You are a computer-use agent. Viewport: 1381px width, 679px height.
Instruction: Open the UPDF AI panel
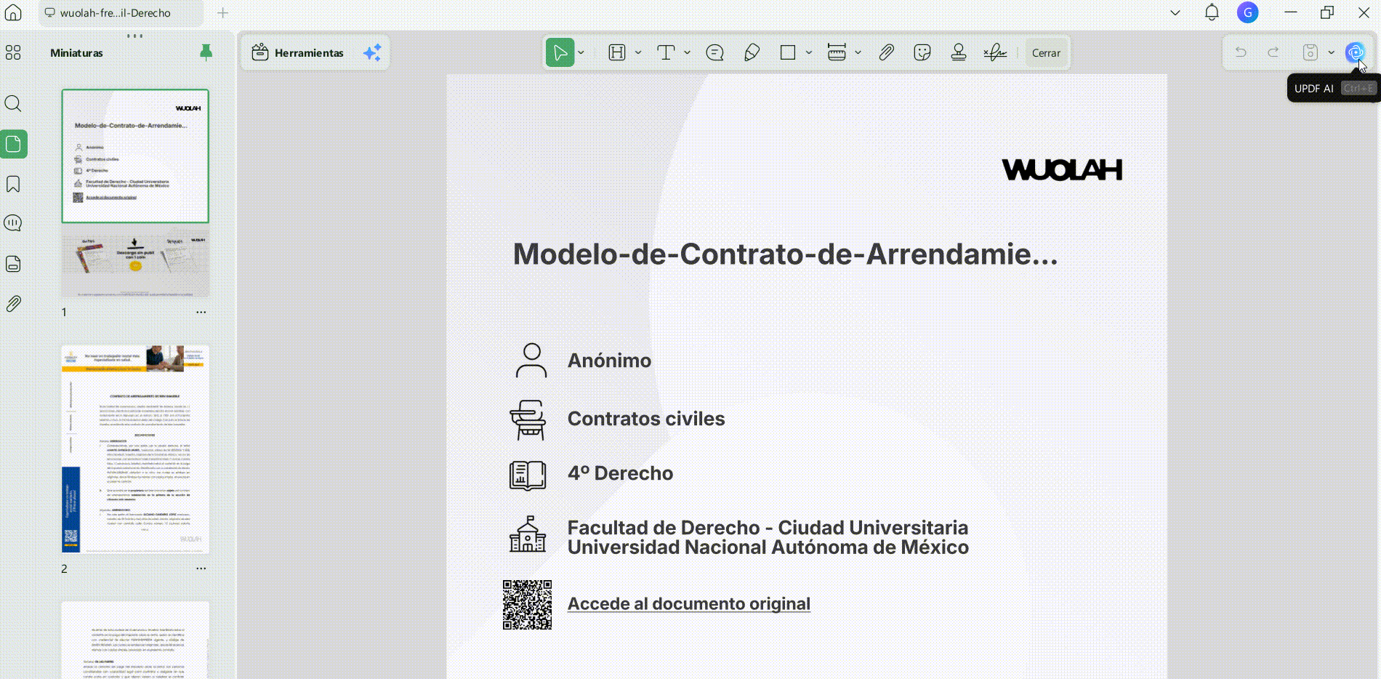pyautogui.click(x=1355, y=52)
